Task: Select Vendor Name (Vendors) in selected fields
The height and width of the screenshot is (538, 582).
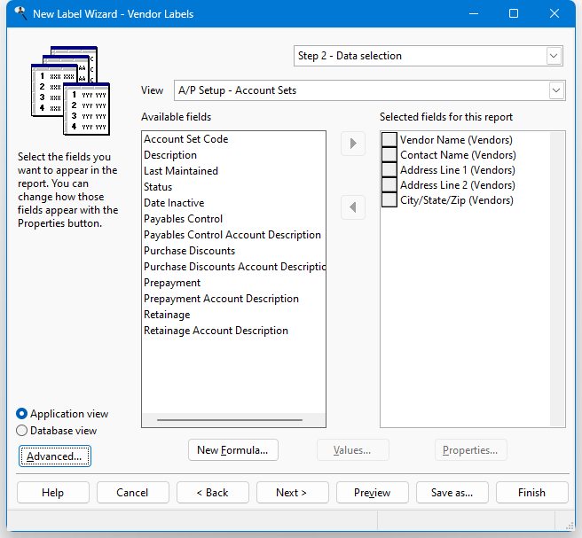Action: click(x=456, y=140)
